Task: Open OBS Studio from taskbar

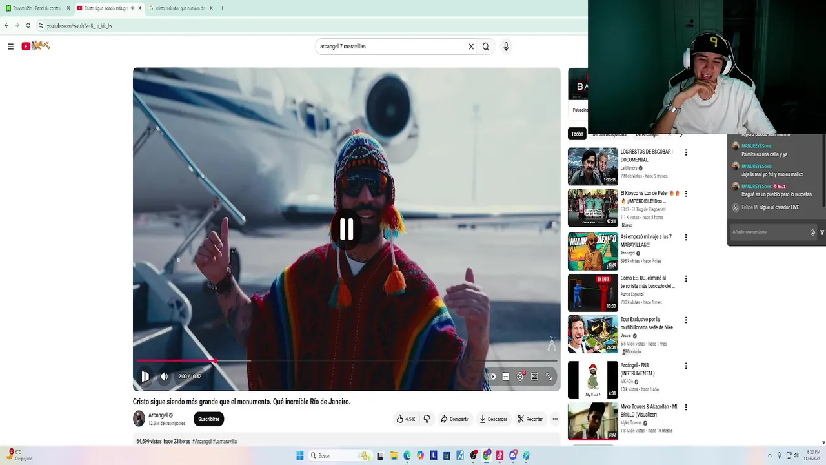Action: [x=474, y=455]
